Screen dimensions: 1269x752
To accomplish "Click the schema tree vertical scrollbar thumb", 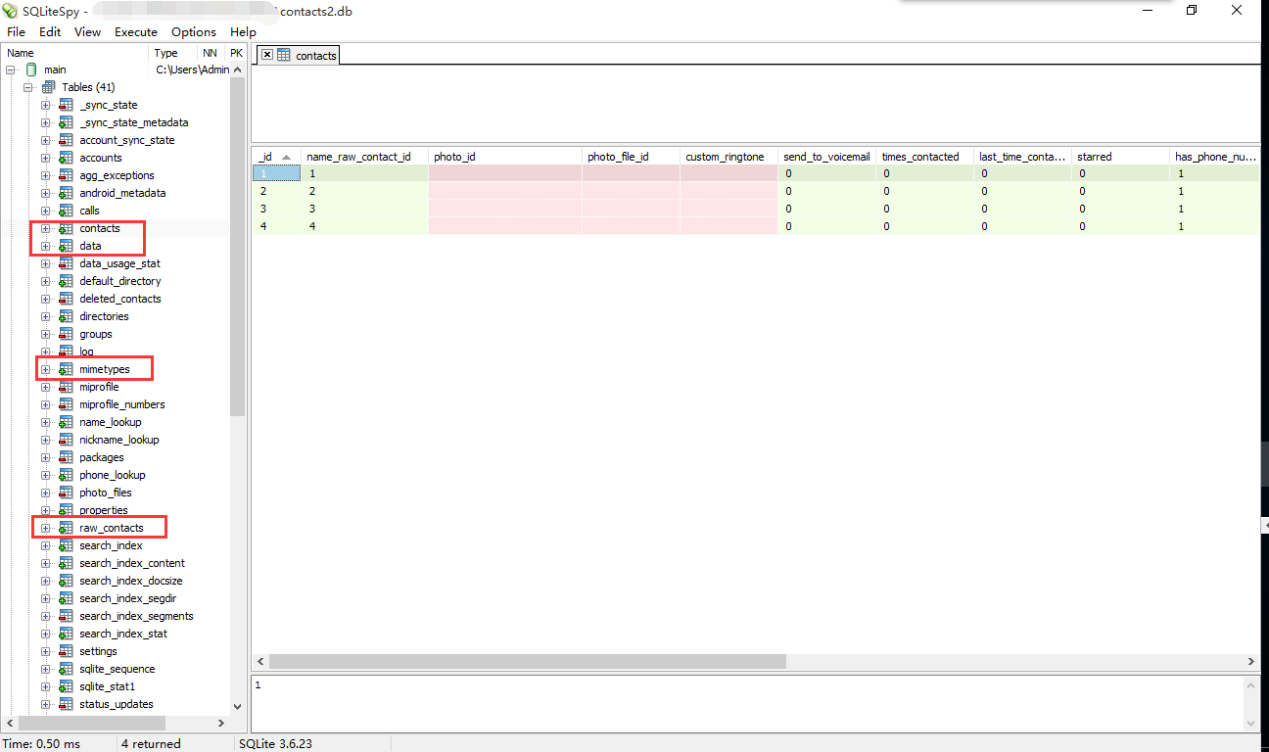I will [x=237, y=246].
